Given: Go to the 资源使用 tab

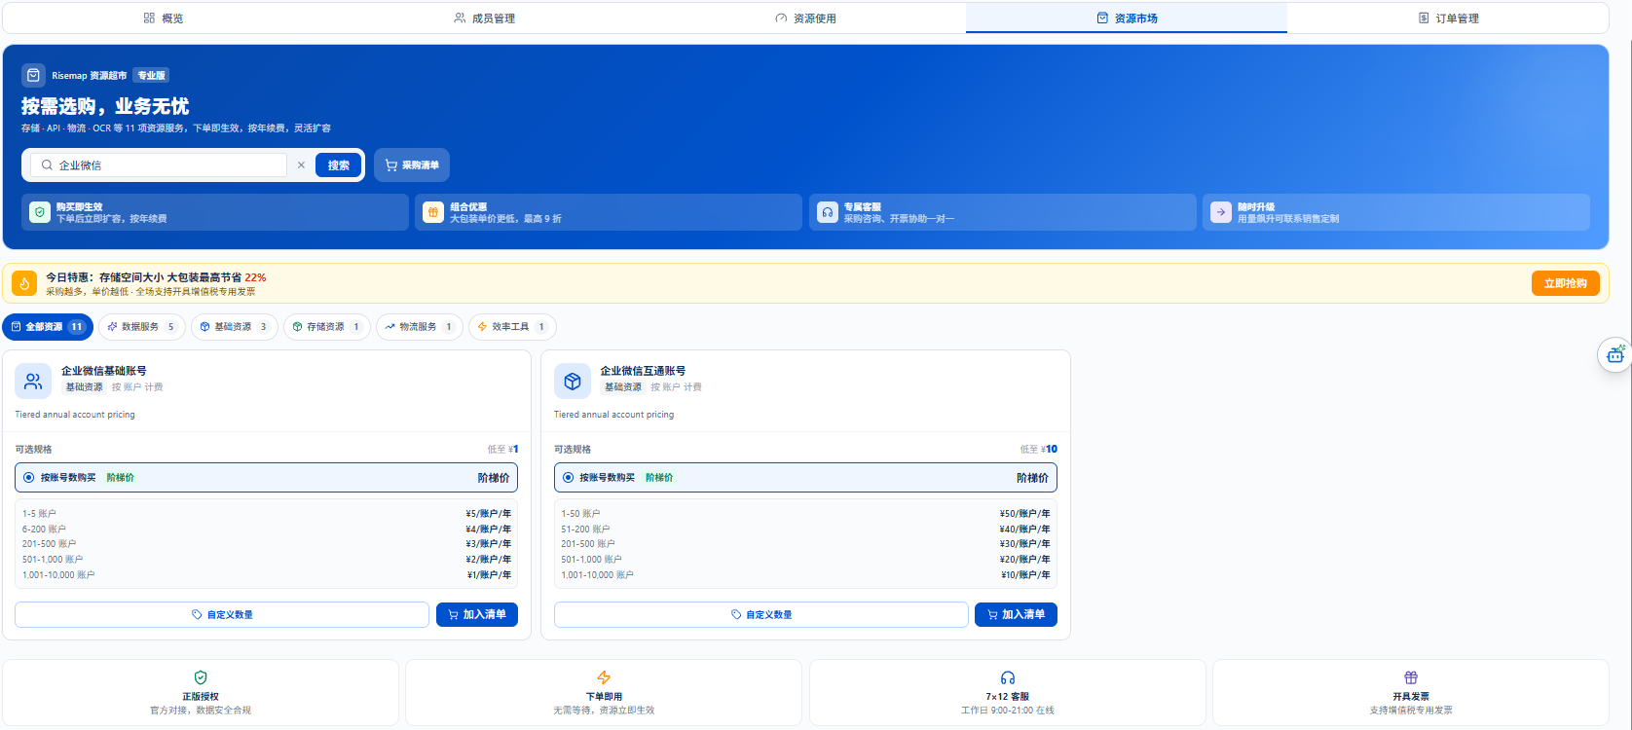Looking at the screenshot, I should point(805,18).
